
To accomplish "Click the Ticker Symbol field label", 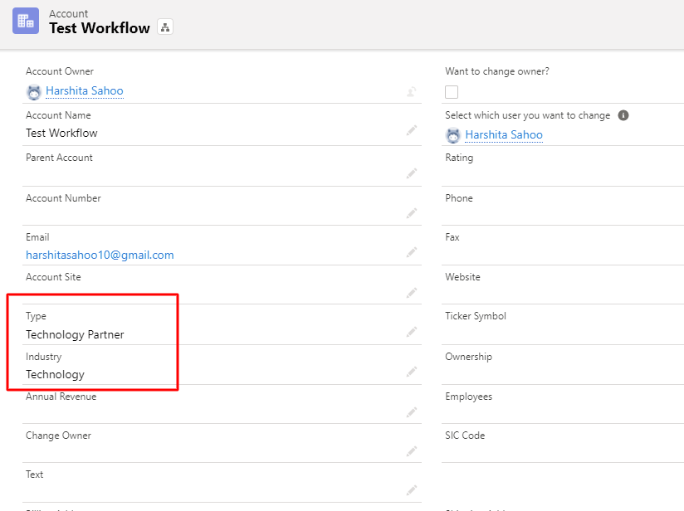I will (476, 316).
